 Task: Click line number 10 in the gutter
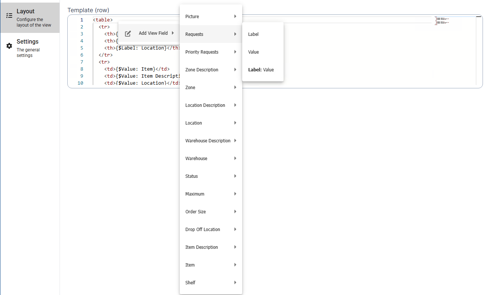click(80, 83)
